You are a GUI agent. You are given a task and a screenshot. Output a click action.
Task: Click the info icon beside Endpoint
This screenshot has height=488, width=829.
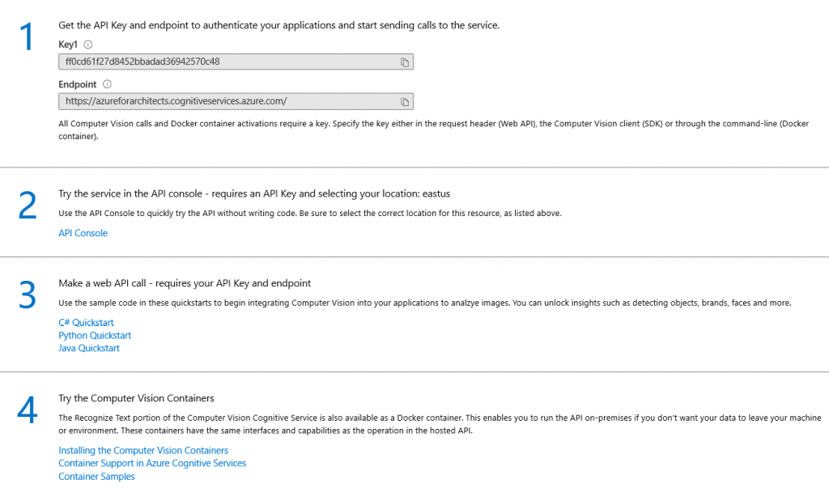107,84
